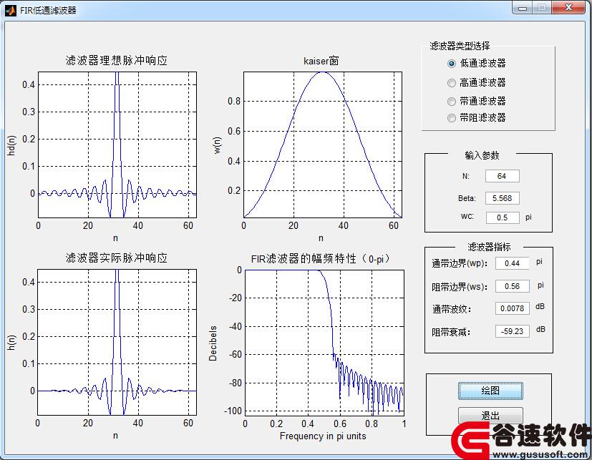Viewport: 592px width, 460px height.
Task: Click the 输入参数 panel title
Action: point(482,155)
